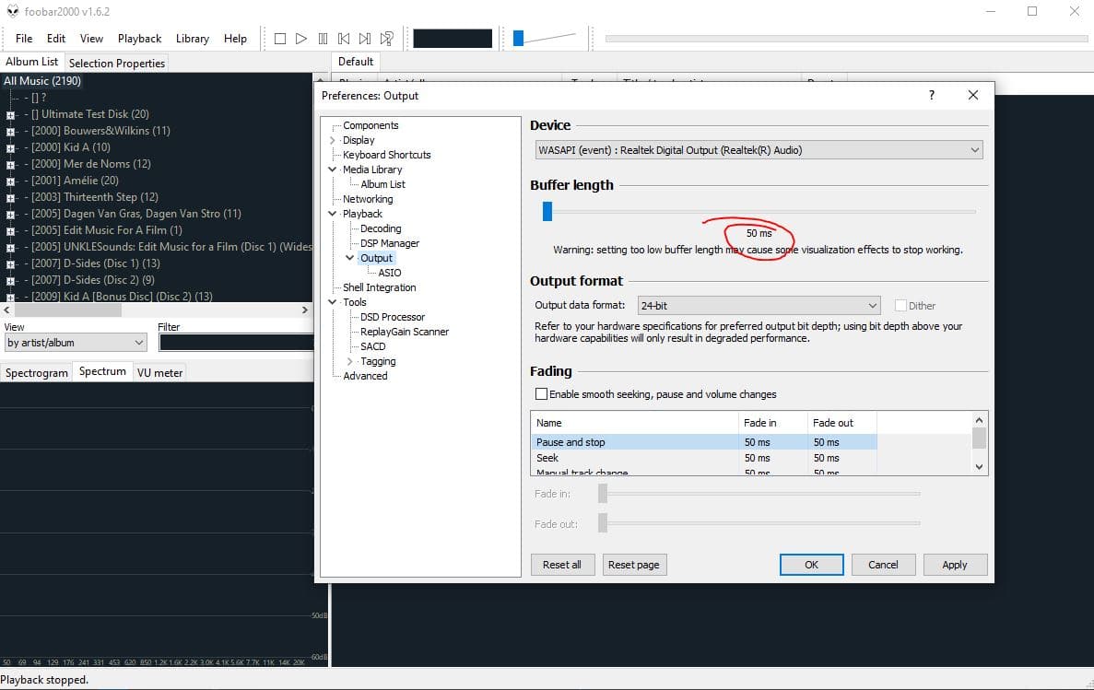
Task: Open the output Device dropdown
Action: coord(759,150)
